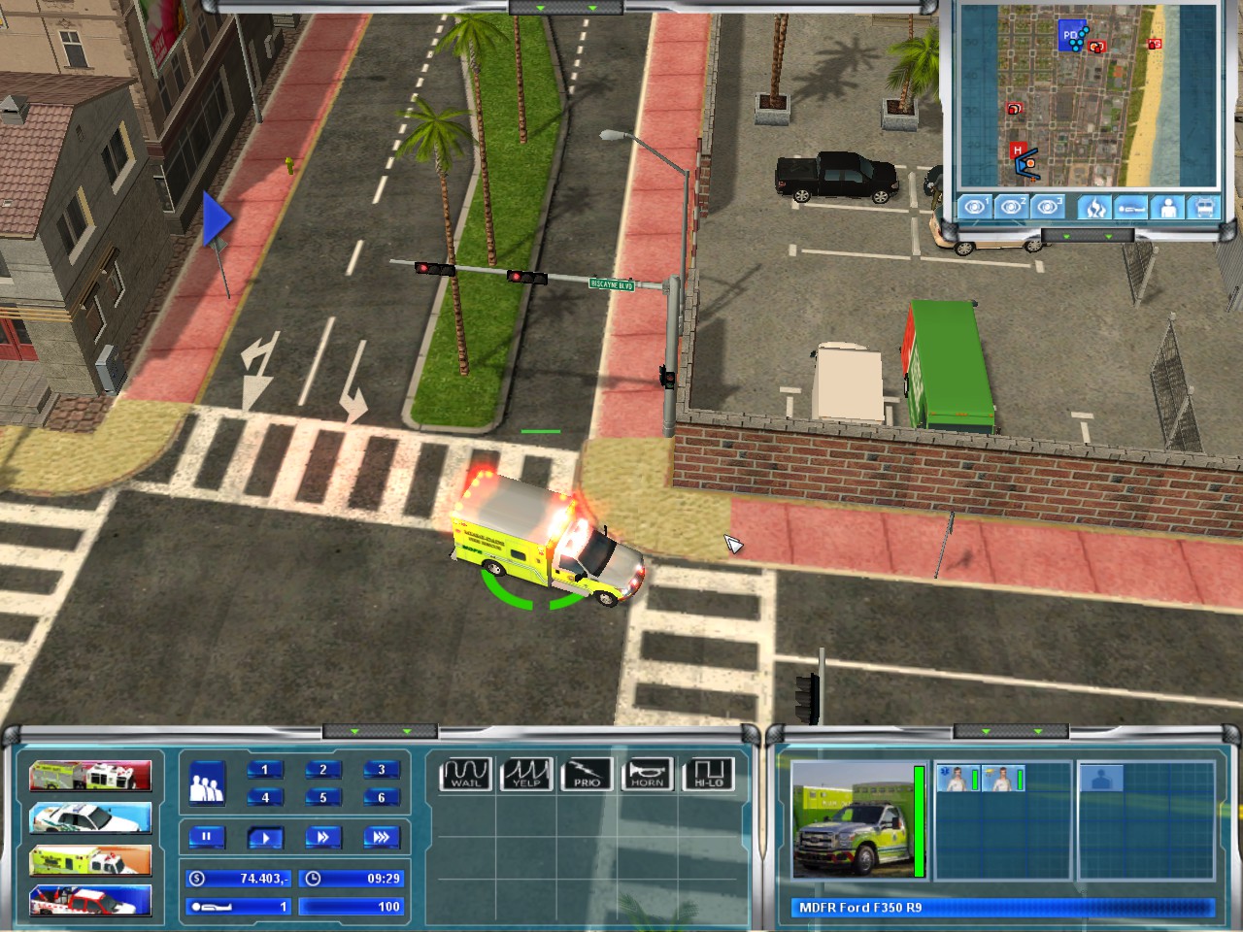Toggle minimap view preset 1
The image size is (1243, 932).
point(975,207)
